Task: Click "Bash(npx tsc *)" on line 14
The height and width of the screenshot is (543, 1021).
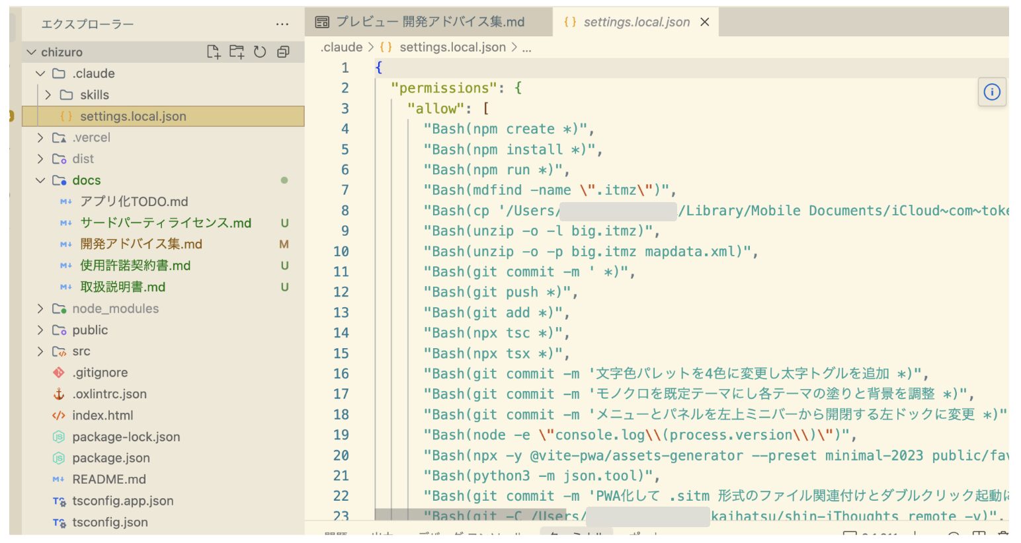Action: [493, 333]
